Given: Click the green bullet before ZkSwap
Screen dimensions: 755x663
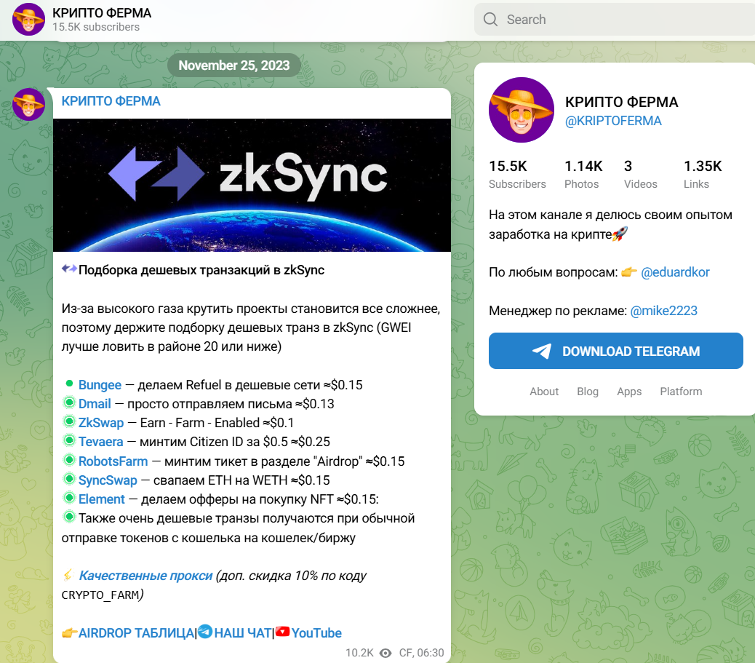Looking at the screenshot, I should click(69, 421).
